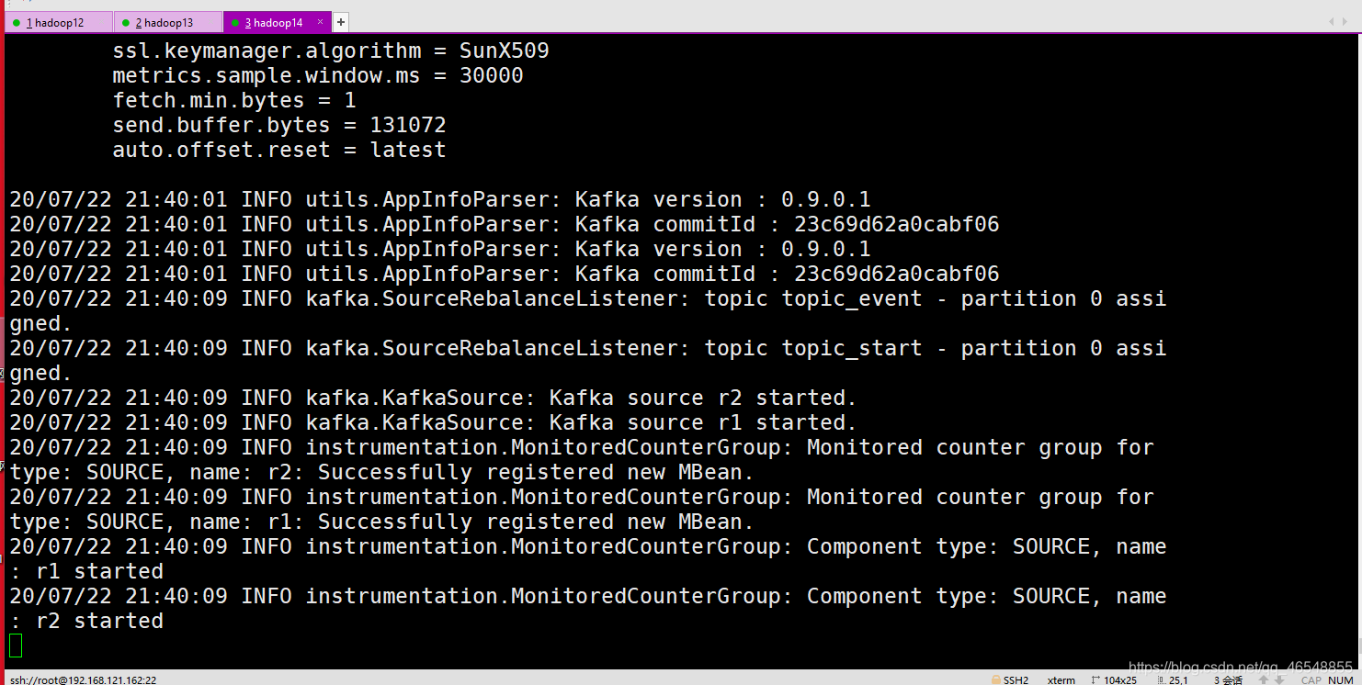Click the ': r1 started' line
Image resolution: width=1362 pixels, height=685 pixels.
tap(86, 571)
